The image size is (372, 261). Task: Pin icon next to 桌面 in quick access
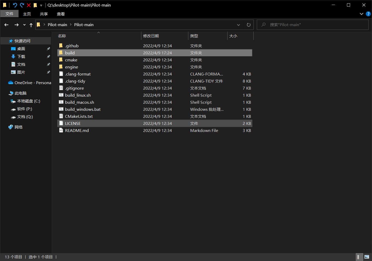(48, 49)
